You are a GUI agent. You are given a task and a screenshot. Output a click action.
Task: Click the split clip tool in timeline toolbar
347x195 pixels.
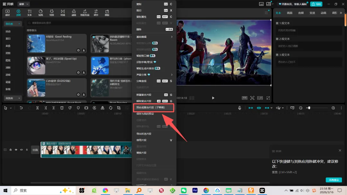37,108
